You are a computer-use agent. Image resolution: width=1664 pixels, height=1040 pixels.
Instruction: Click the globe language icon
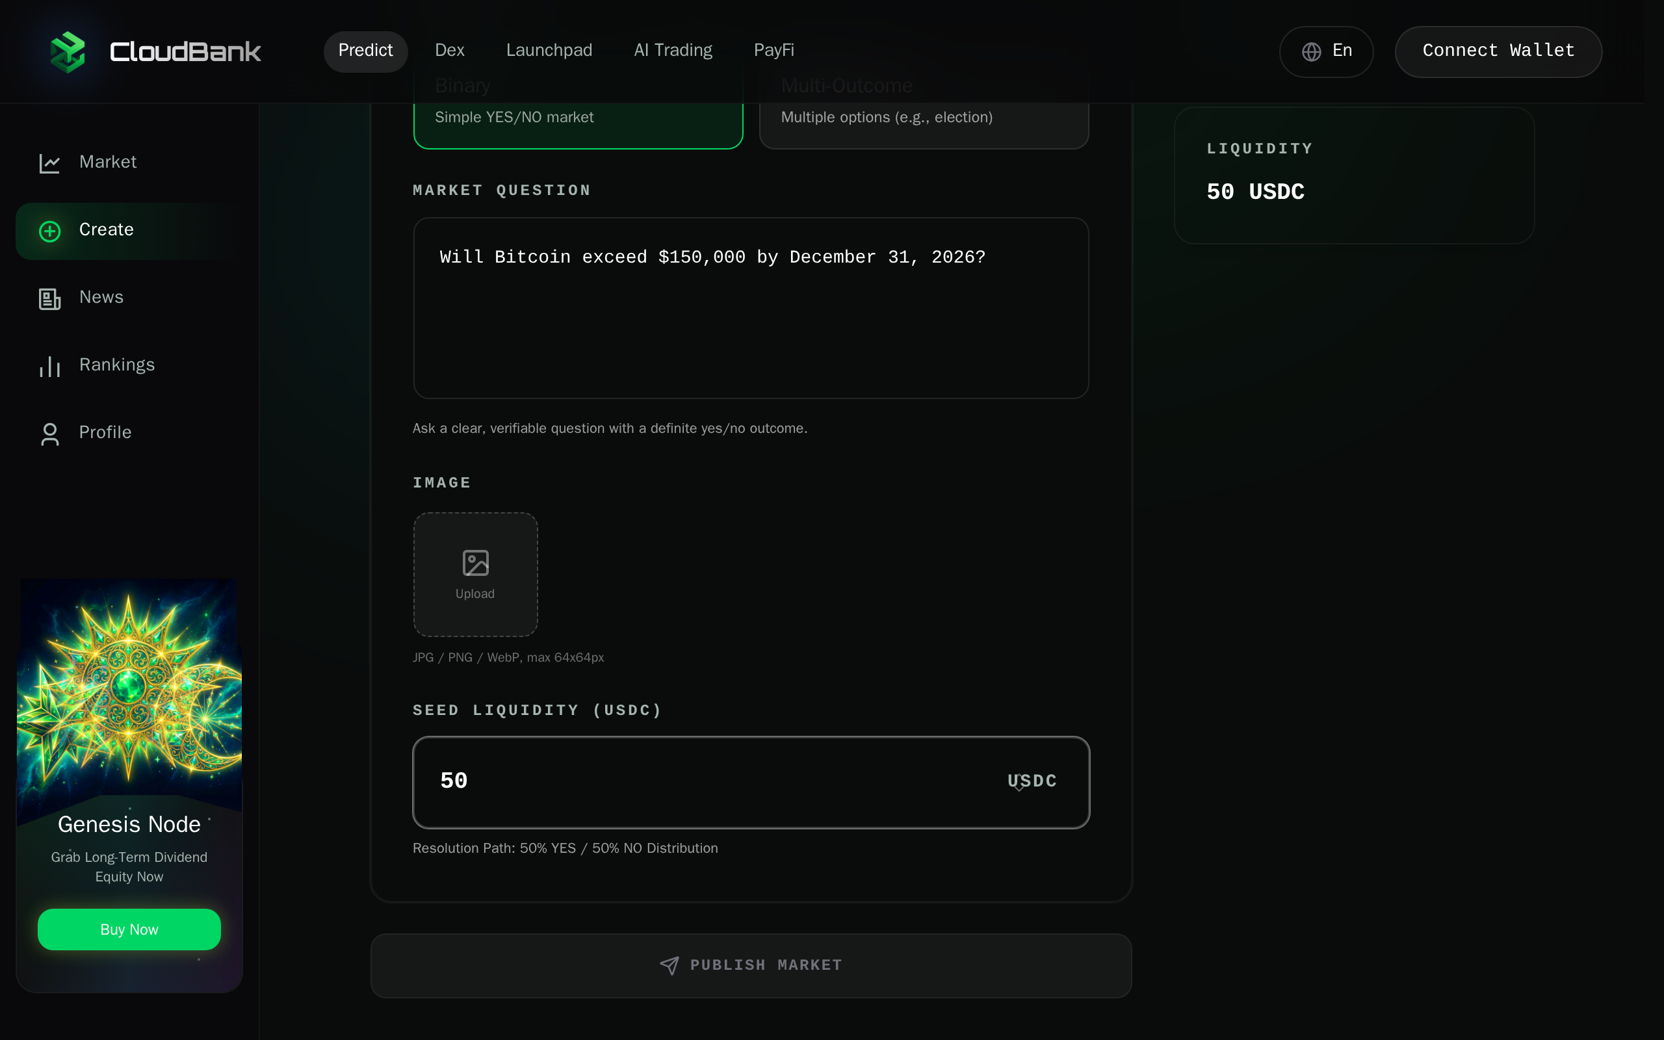(1310, 51)
